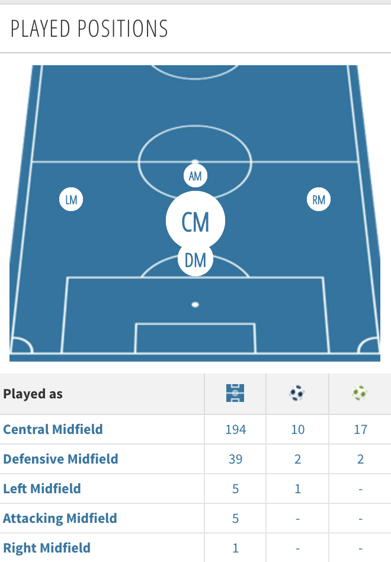Click the blue soccer ball goals header
391x562 pixels.
click(x=297, y=393)
